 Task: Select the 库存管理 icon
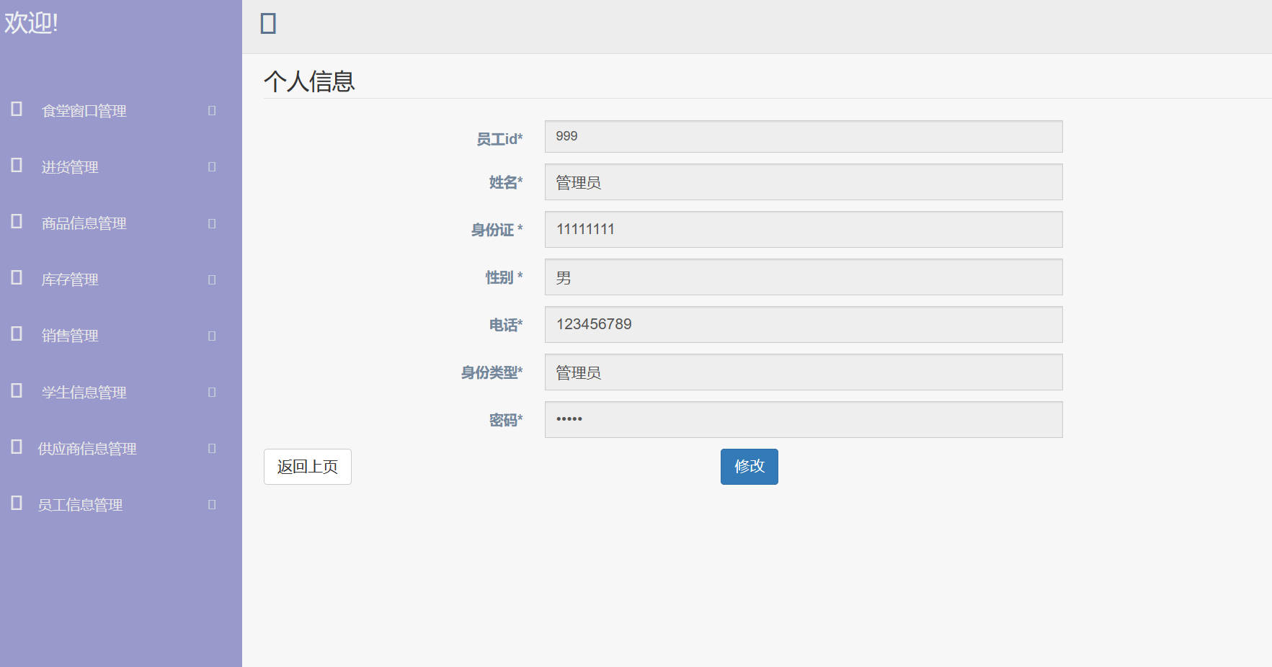(x=14, y=278)
